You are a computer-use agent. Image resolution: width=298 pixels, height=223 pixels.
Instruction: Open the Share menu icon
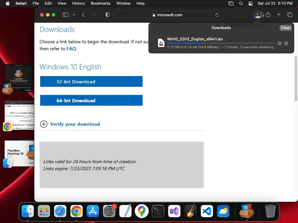point(268,15)
